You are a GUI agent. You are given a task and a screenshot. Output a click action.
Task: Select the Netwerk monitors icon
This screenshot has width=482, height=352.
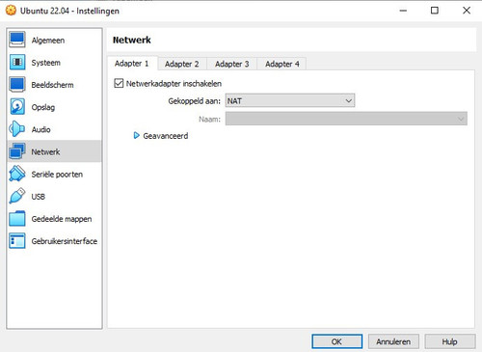(x=17, y=151)
